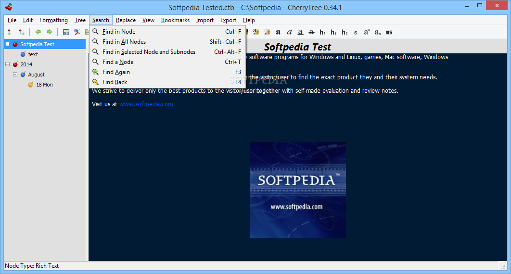
Task: Toggle italic formatting
Action: click(289, 32)
